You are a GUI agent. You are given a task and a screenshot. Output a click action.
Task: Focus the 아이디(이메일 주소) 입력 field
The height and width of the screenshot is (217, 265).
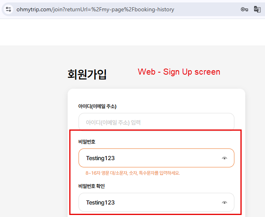(x=156, y=122)
